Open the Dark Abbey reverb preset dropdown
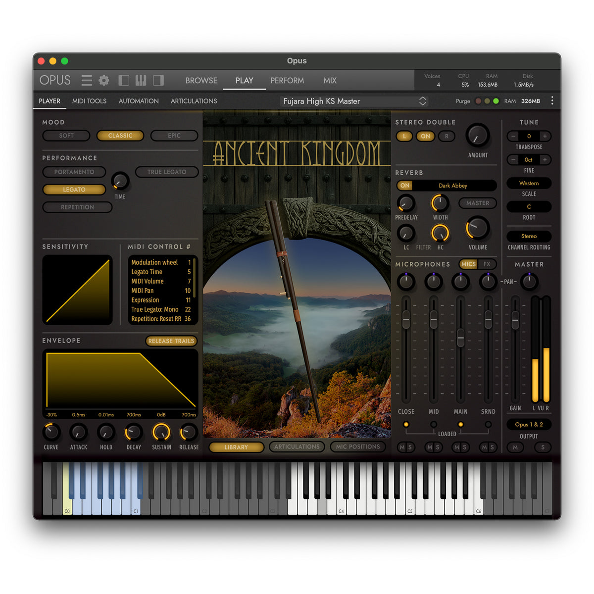The image size is (594, 594). (x=453, y=186)
